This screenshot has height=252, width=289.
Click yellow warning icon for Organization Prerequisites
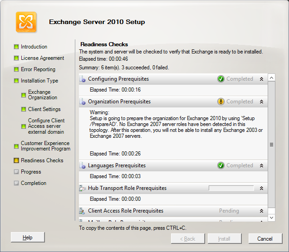[220, 102]
